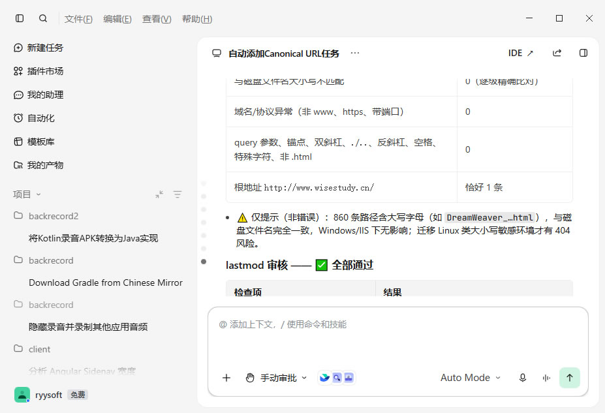Screen dimensions: 605x413
Task: Open task Download Gradle from Chinese Mirror
Action: (x=106, y=283)
